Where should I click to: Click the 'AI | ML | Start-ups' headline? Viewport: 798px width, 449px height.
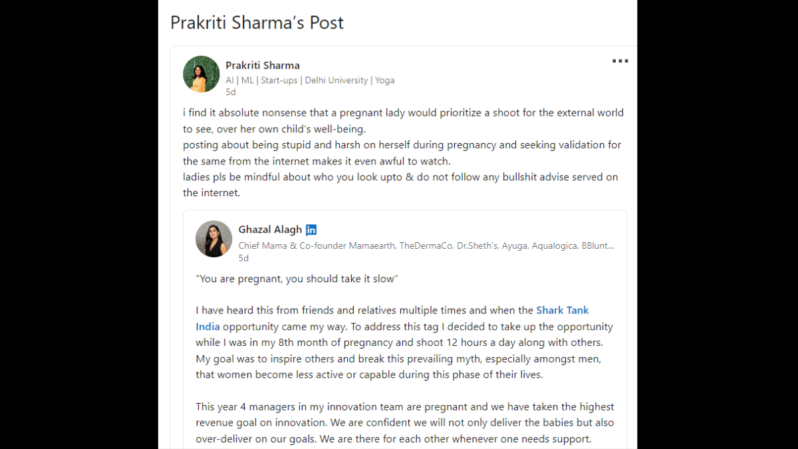[x=310, y=80]
